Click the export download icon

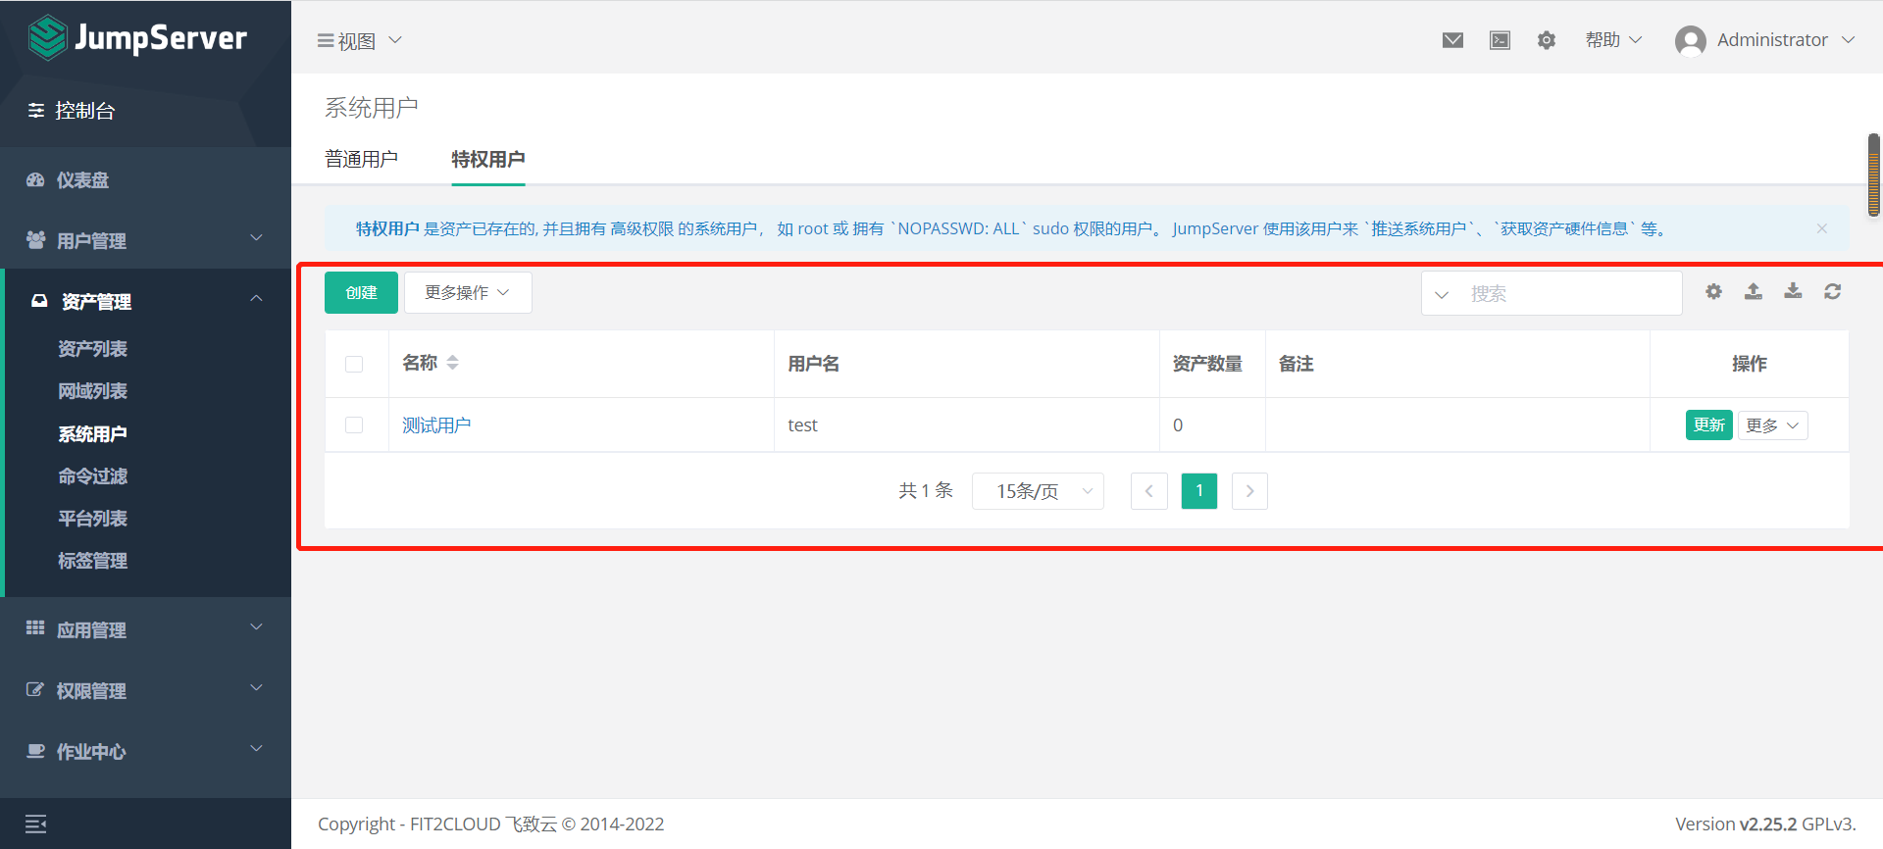pos(1793,291)
